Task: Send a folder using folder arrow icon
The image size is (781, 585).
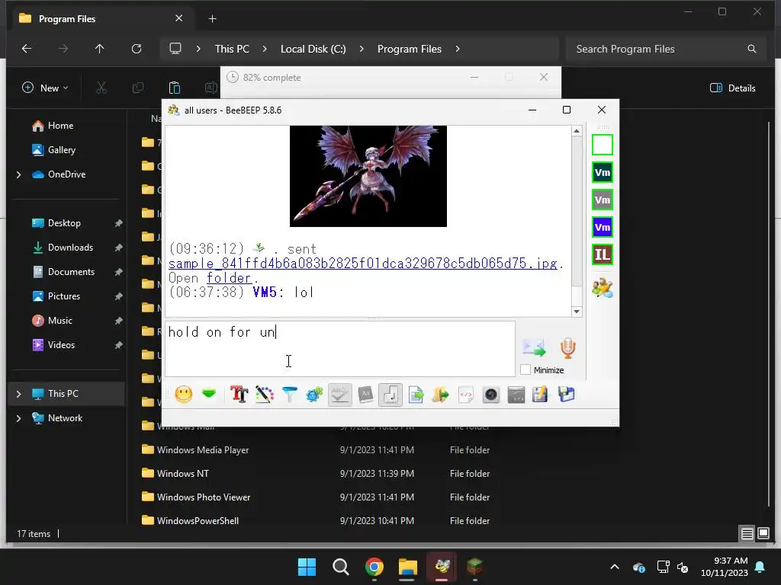Action: [441, 395]
